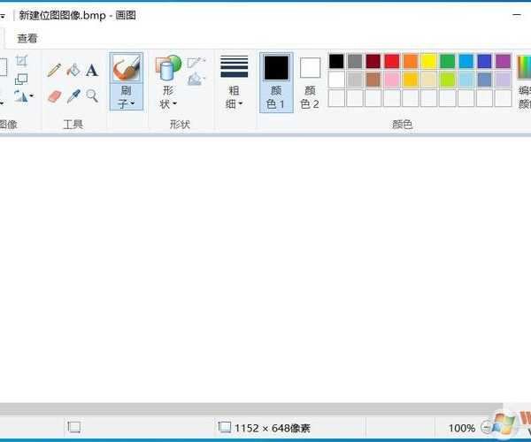Expand the Rotate dropdown arrow

tap(32, 96)
